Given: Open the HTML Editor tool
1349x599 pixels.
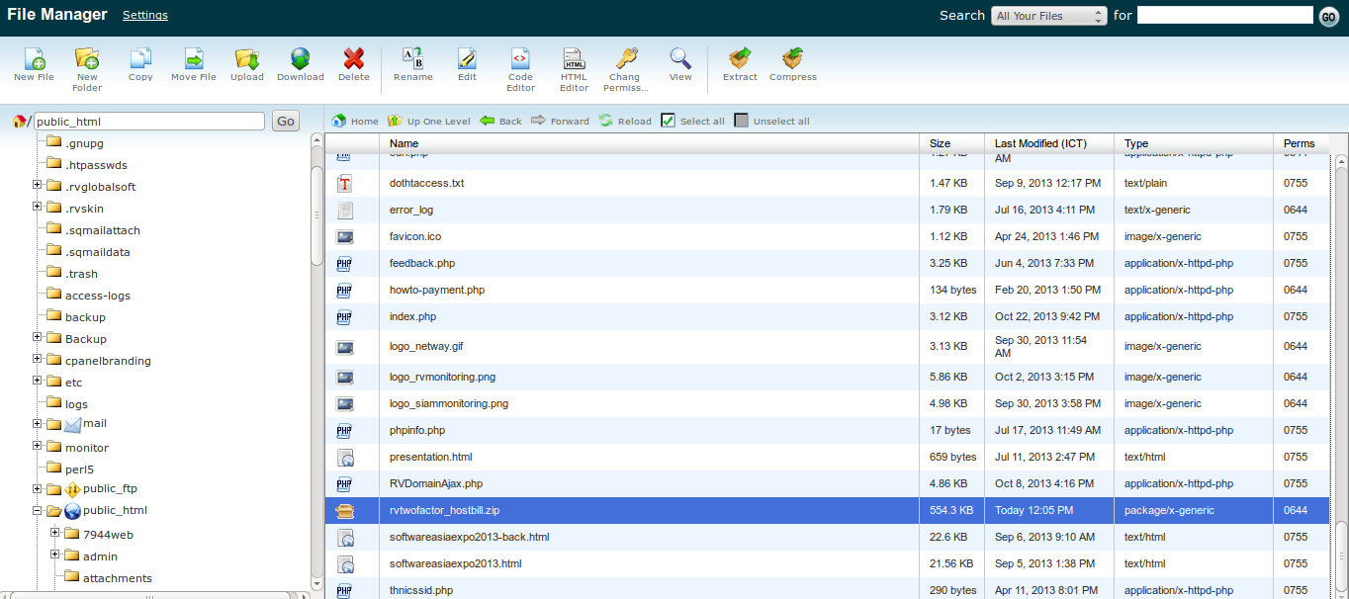Looking at the screenshot, I should tap(574, 59).
